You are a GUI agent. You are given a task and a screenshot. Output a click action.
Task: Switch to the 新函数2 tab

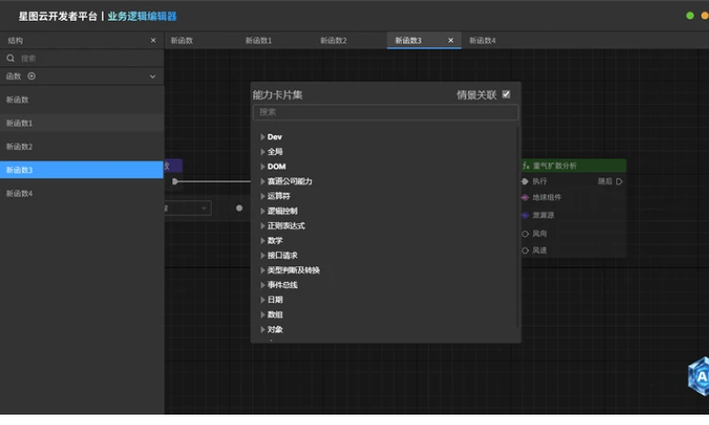click(334, 41)
